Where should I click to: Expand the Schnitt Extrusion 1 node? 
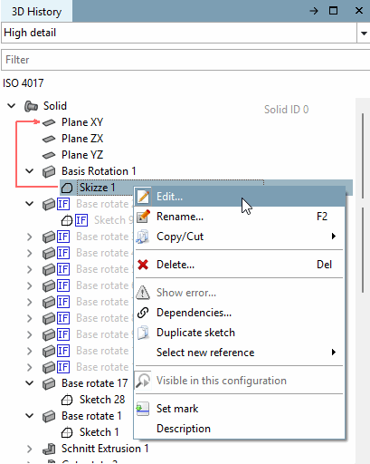tap(29, 449)
